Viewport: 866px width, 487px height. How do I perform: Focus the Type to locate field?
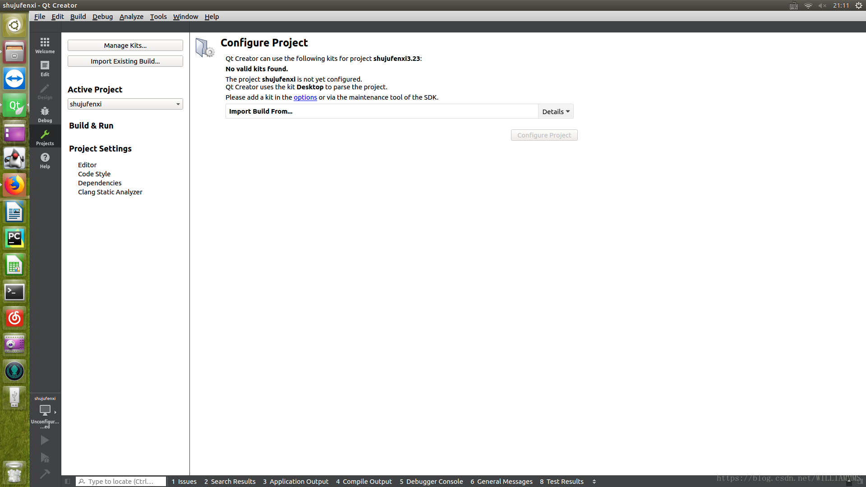[121, 482]
